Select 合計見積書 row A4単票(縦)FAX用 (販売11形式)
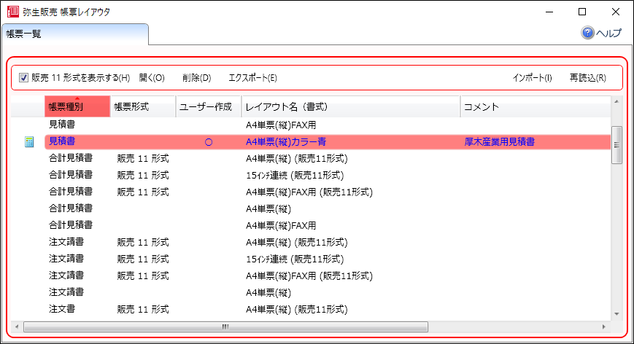The width and height of the screenshot is (634, 344). (x=328, y=192)
